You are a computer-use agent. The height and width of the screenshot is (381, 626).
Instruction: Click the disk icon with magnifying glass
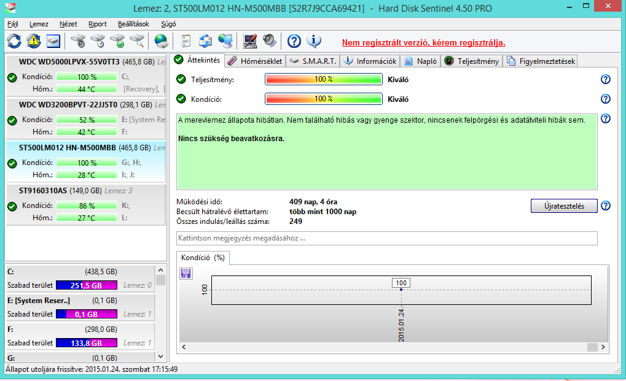137,41
